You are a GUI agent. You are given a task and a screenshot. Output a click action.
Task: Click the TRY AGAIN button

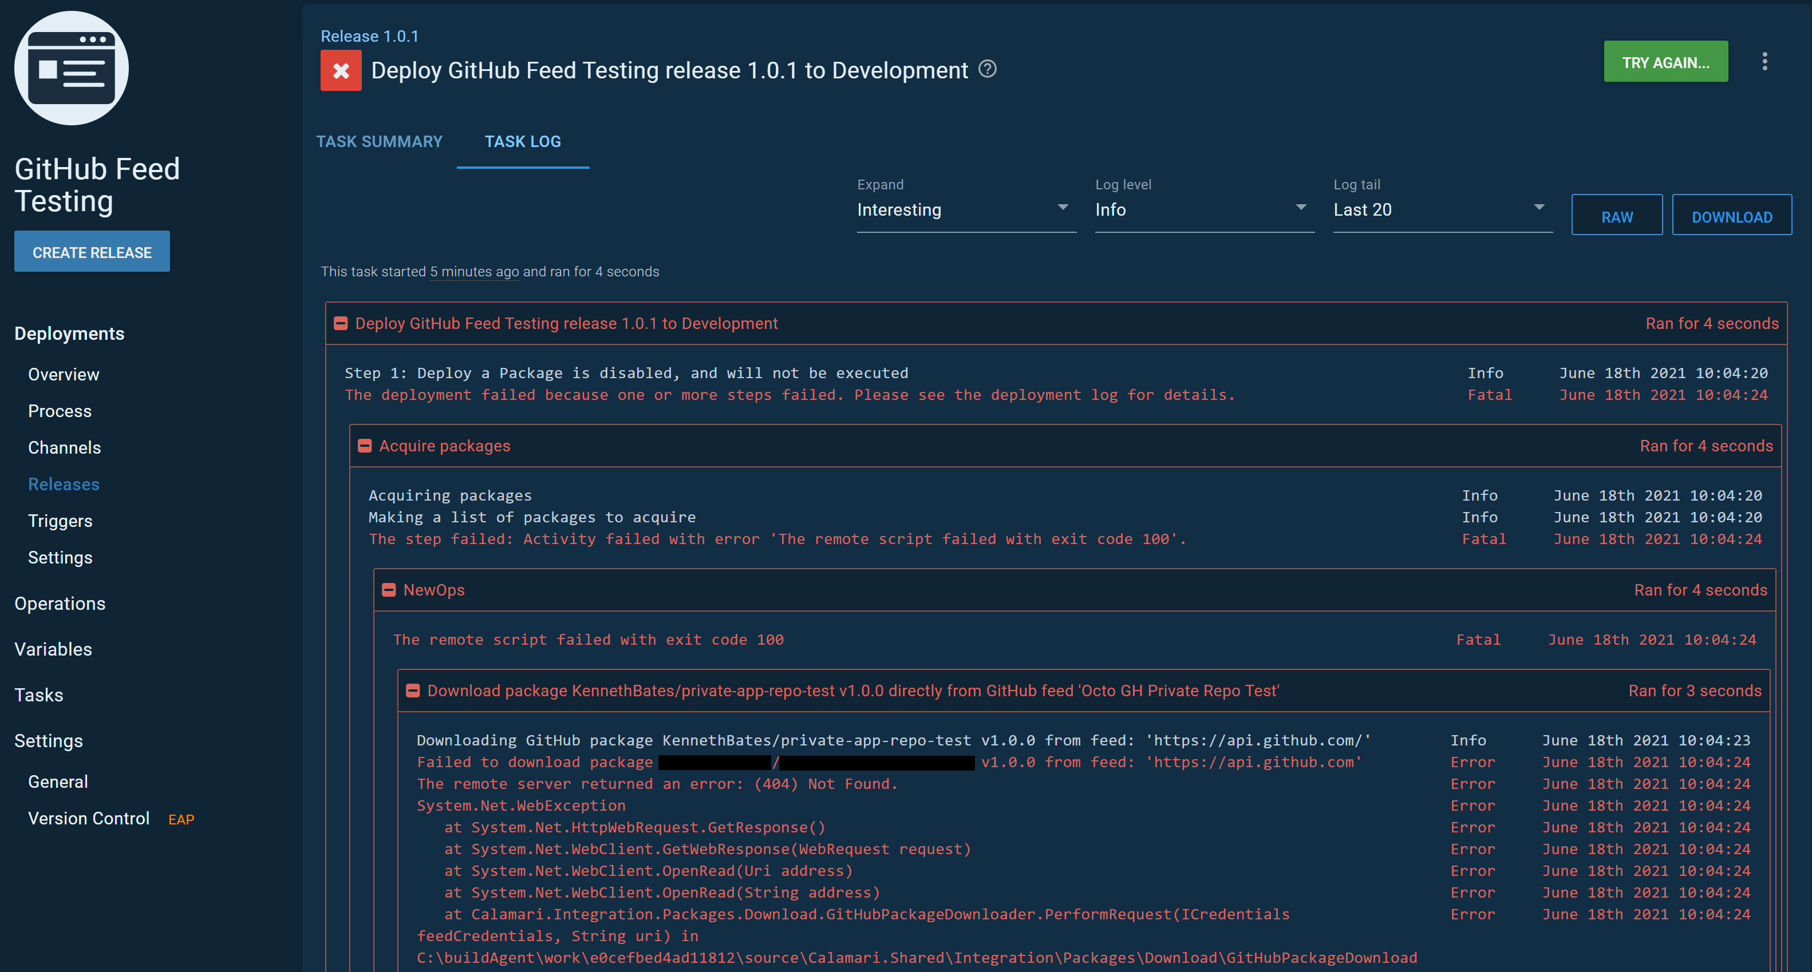tap(1665, 61)
